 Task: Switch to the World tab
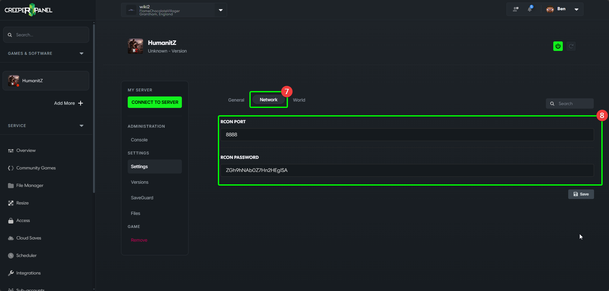[299, 100]
